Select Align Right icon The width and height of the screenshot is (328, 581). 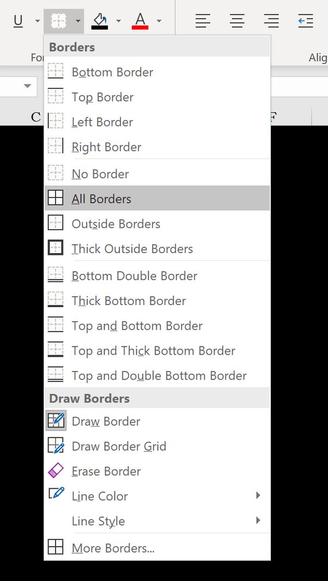[271, 21]
